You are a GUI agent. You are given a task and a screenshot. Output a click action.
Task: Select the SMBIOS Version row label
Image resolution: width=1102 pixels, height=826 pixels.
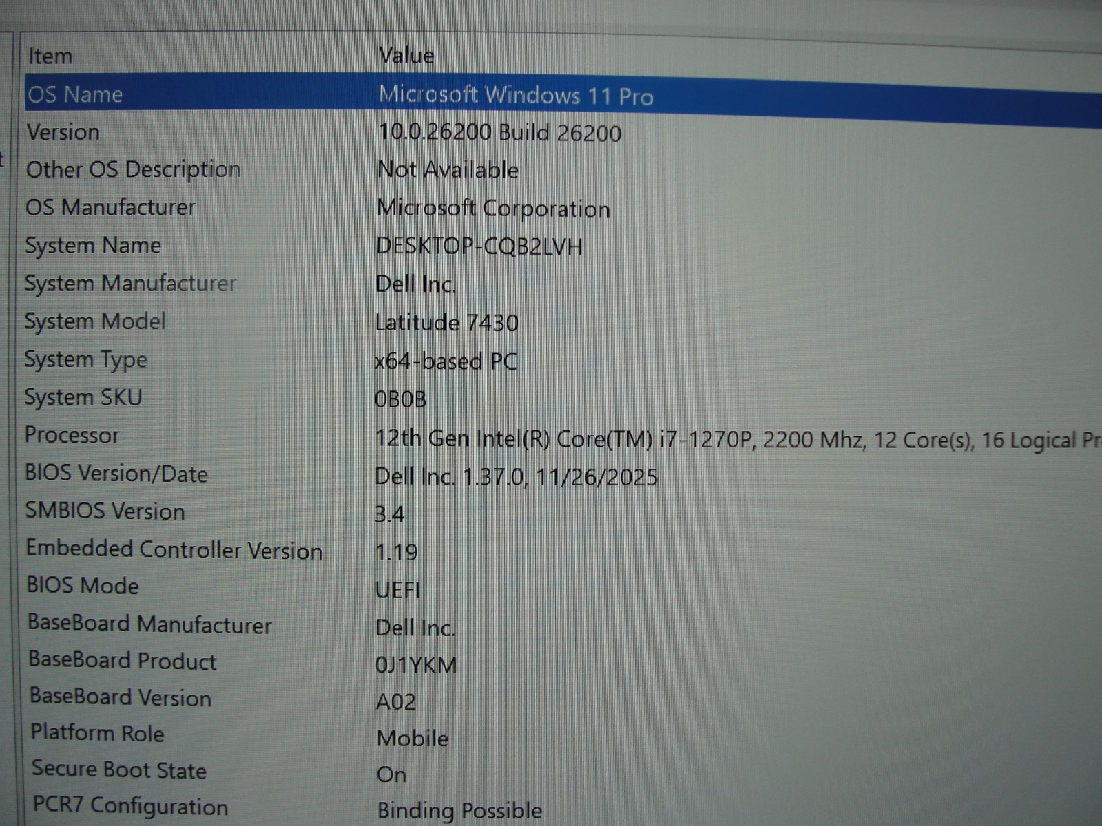(x=105, y=511)
